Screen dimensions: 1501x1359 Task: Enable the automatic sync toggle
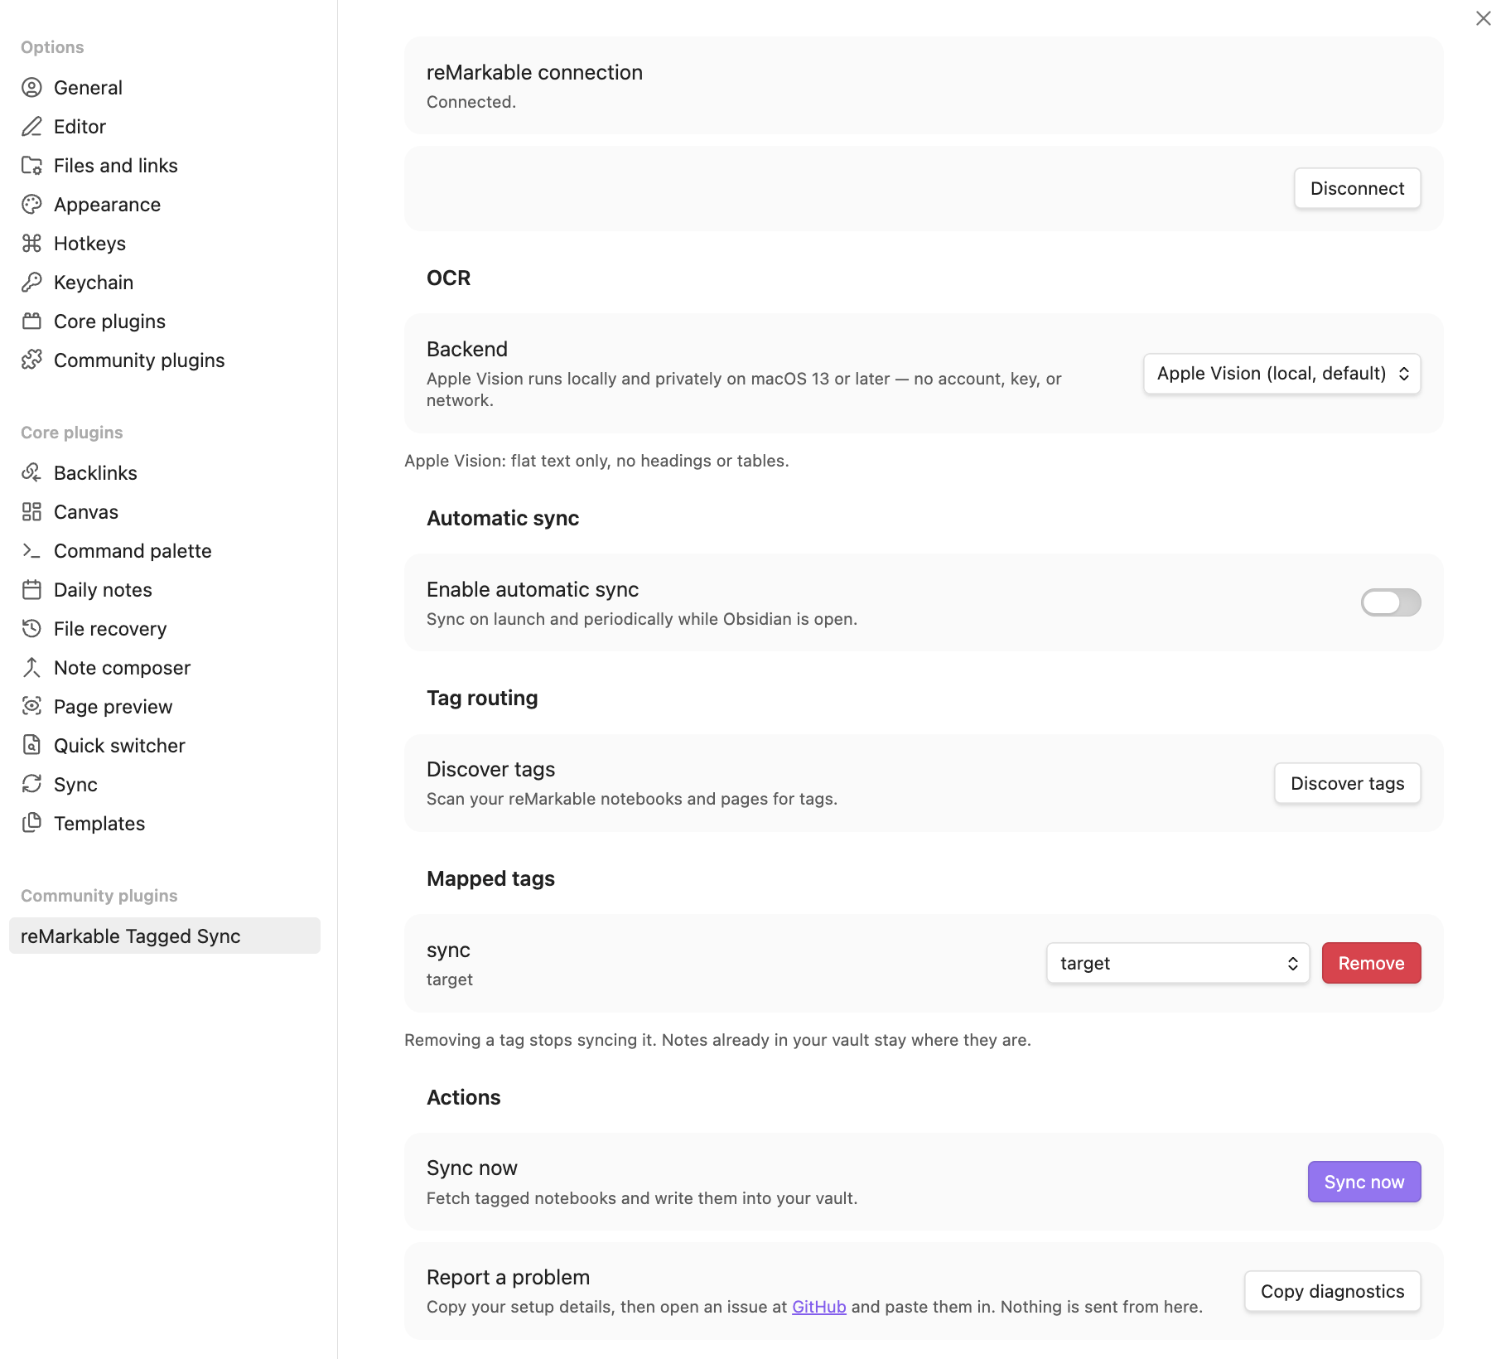(1391, 602)
